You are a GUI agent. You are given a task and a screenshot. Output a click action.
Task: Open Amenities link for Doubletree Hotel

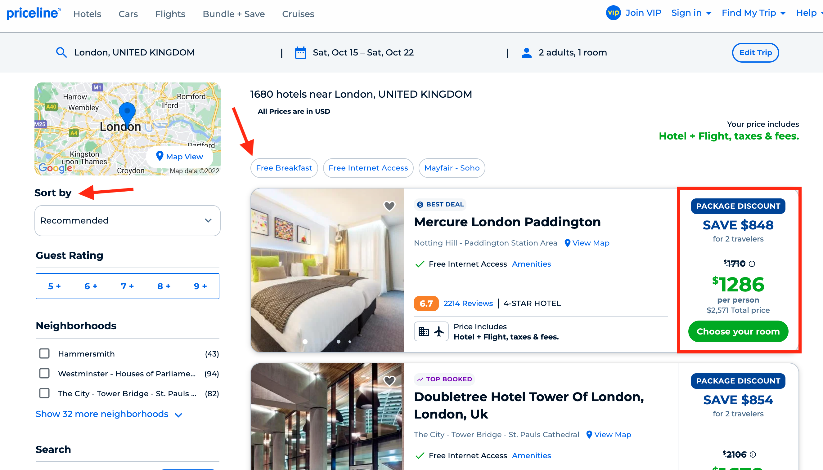531,455
